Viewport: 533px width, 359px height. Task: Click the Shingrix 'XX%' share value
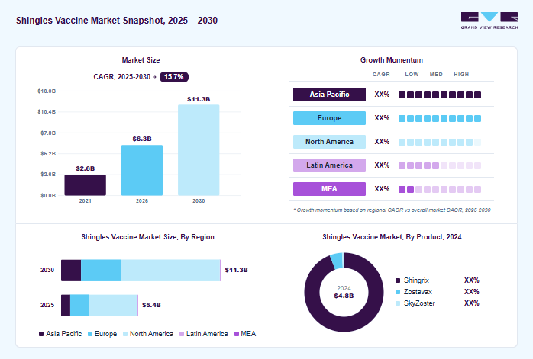[472, 280]
